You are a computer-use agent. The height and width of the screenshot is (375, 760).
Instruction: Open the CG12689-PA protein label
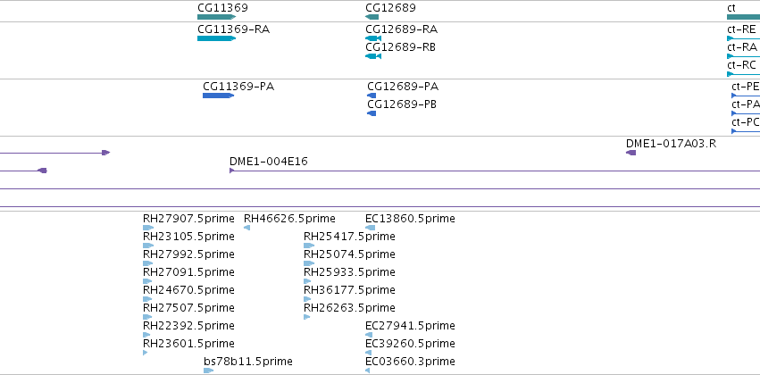(403, 87)
